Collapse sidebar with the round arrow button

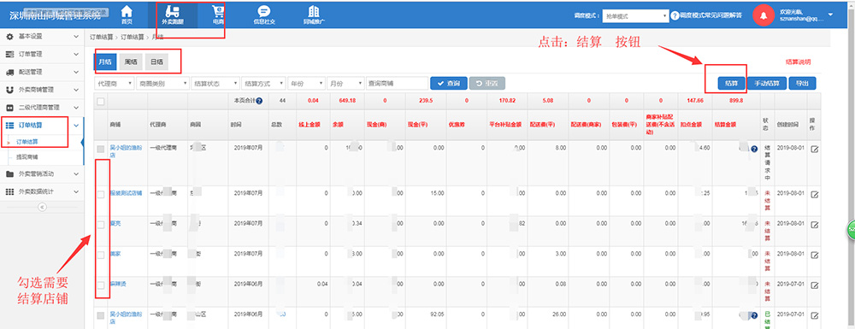[42, 207]
